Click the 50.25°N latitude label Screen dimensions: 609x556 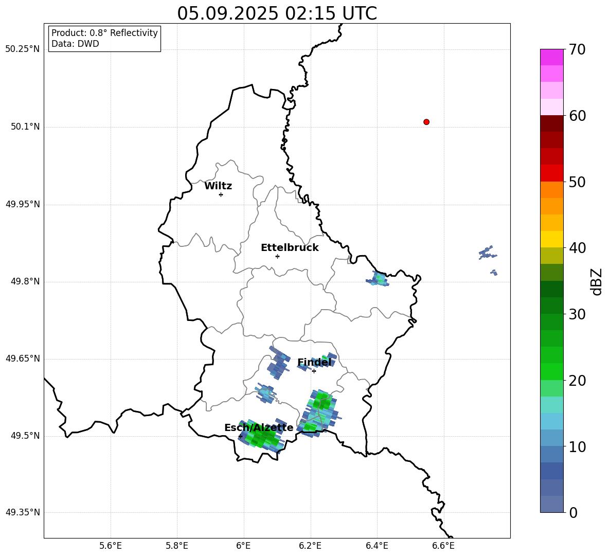coord(23,49)
